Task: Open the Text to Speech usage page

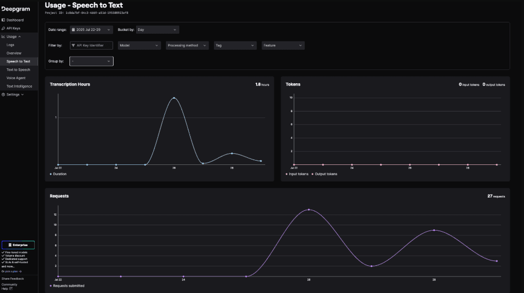Action: 18,70
